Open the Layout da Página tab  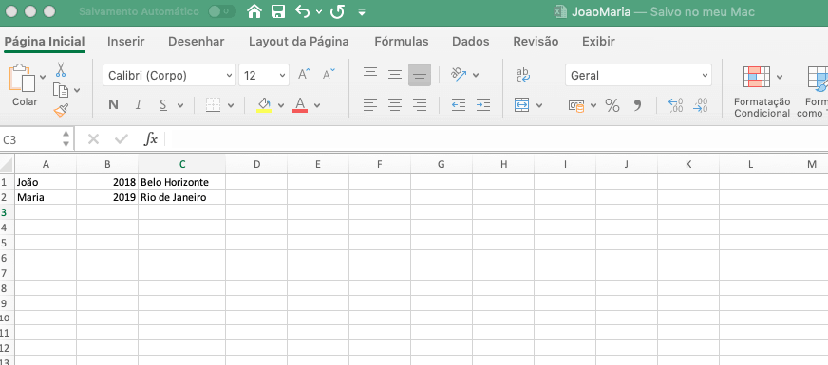point(299,41)
